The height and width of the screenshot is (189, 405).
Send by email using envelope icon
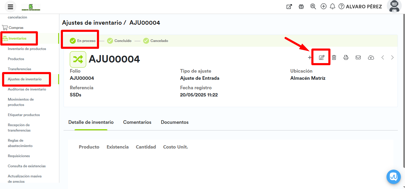pos(358,57)
